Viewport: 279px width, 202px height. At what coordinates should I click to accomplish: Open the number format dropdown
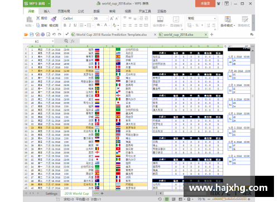(x=215, y=18)
